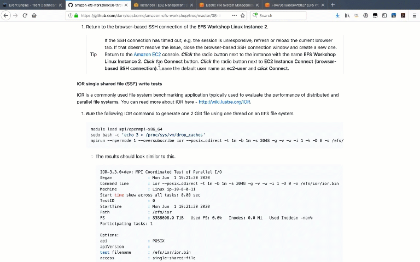Click the browser Search field
Image resolution: width=420 pixels, height=262 pixels.
[278, 15]
